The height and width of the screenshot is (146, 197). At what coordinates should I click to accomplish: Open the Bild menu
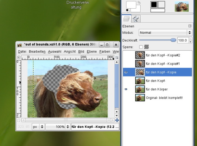[x=81, y=51]
